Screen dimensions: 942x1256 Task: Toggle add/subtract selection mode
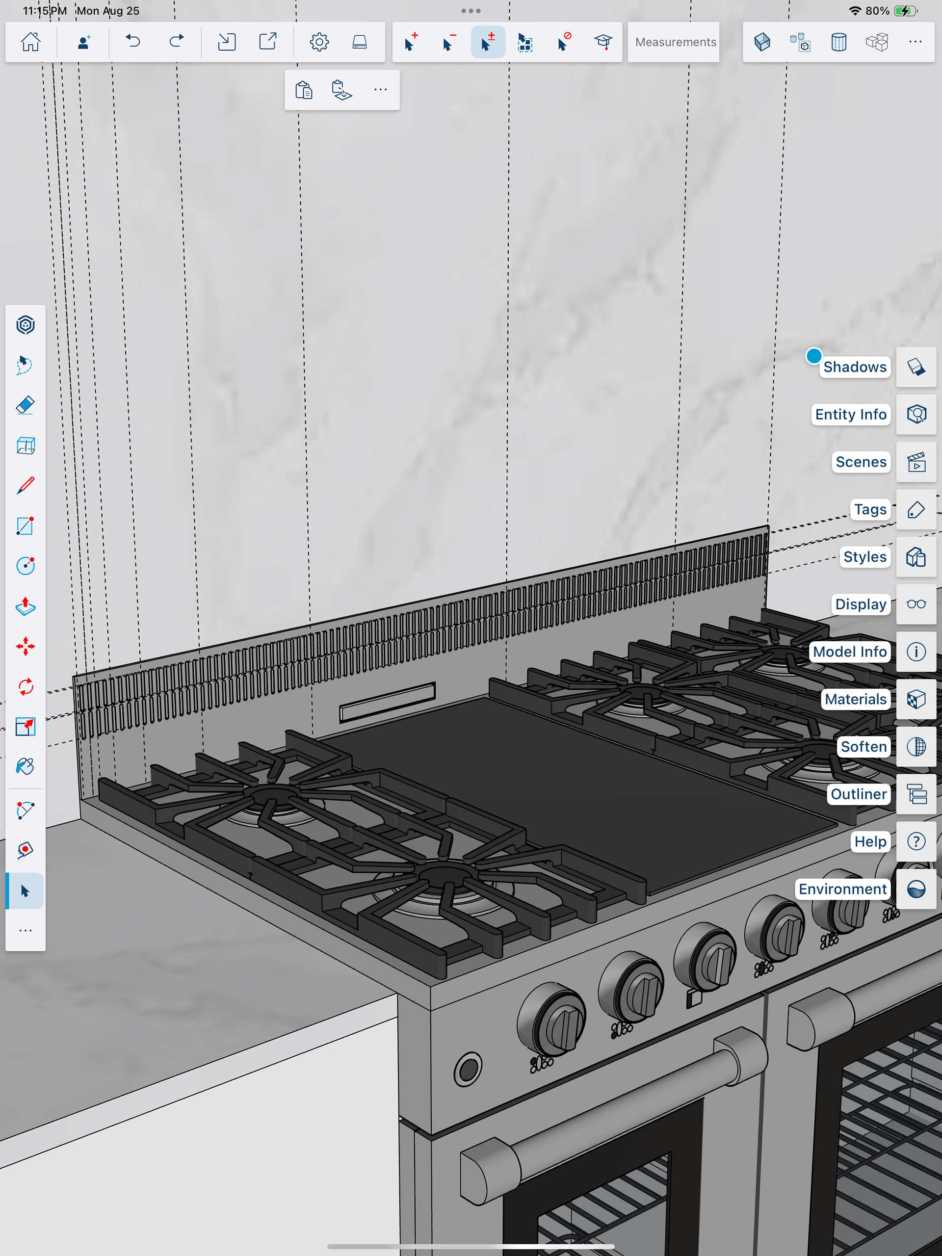pos(487,42)
